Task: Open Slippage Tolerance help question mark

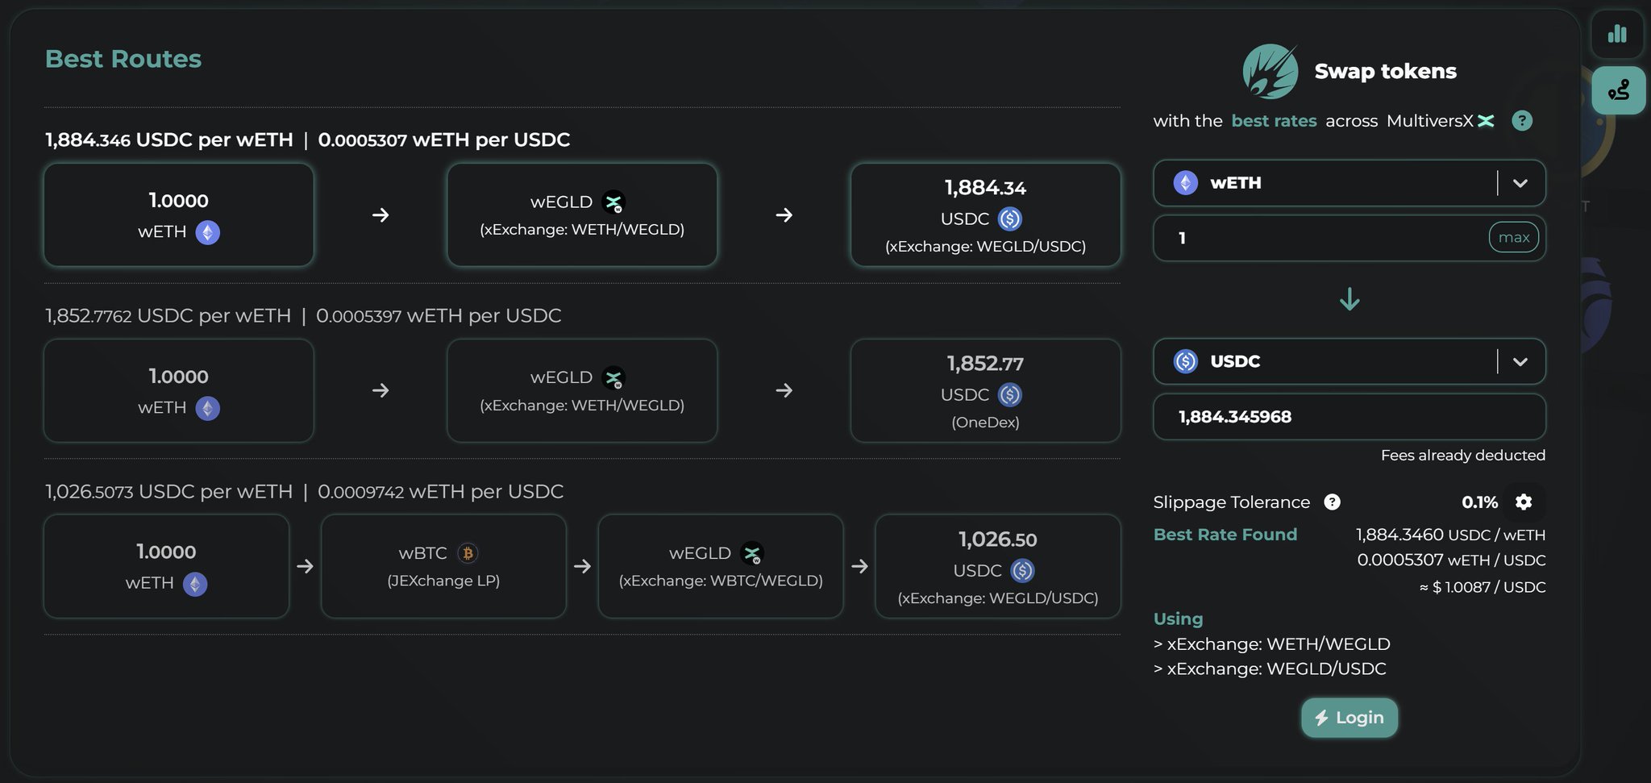Action: tap(1332, 502)
